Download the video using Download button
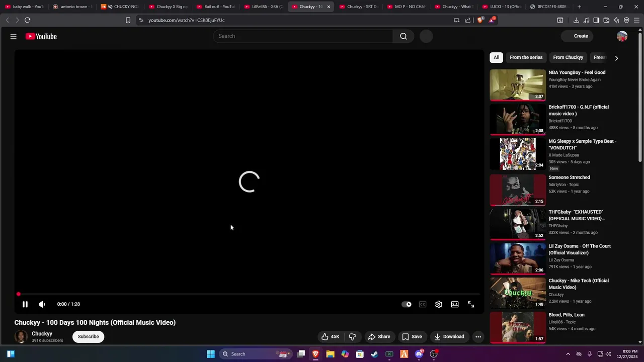This screenshot has width=644, height=362. [x=449, y=337]
